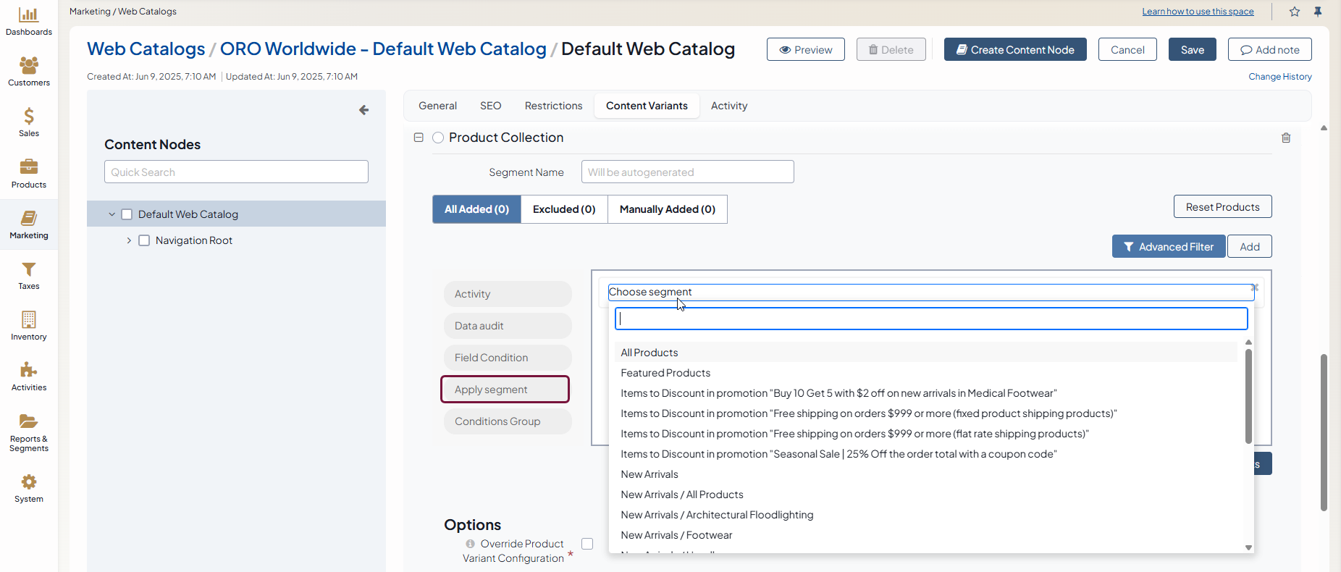Image resolution: width=1341 pixels, height=572 pixels.
Task: Expand the Navigation Root tree node
Action: [129, 240]
